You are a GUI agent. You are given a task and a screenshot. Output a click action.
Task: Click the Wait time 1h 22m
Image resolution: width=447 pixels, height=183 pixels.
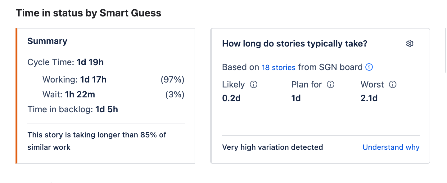(80, 94)
